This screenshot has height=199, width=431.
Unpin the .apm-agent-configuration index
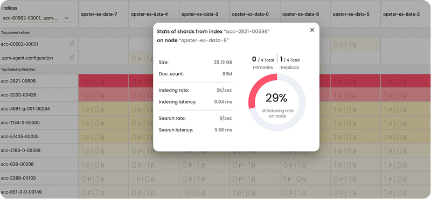(72, 58)
